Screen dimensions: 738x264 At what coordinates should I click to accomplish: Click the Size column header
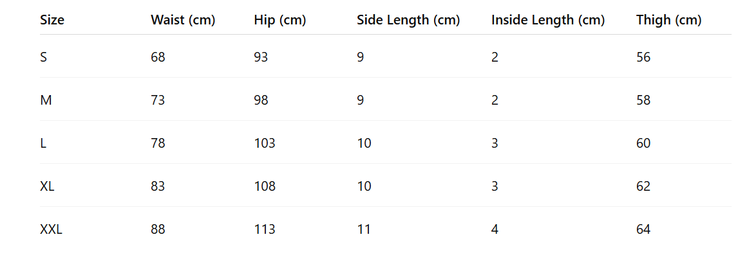(52, 20)
